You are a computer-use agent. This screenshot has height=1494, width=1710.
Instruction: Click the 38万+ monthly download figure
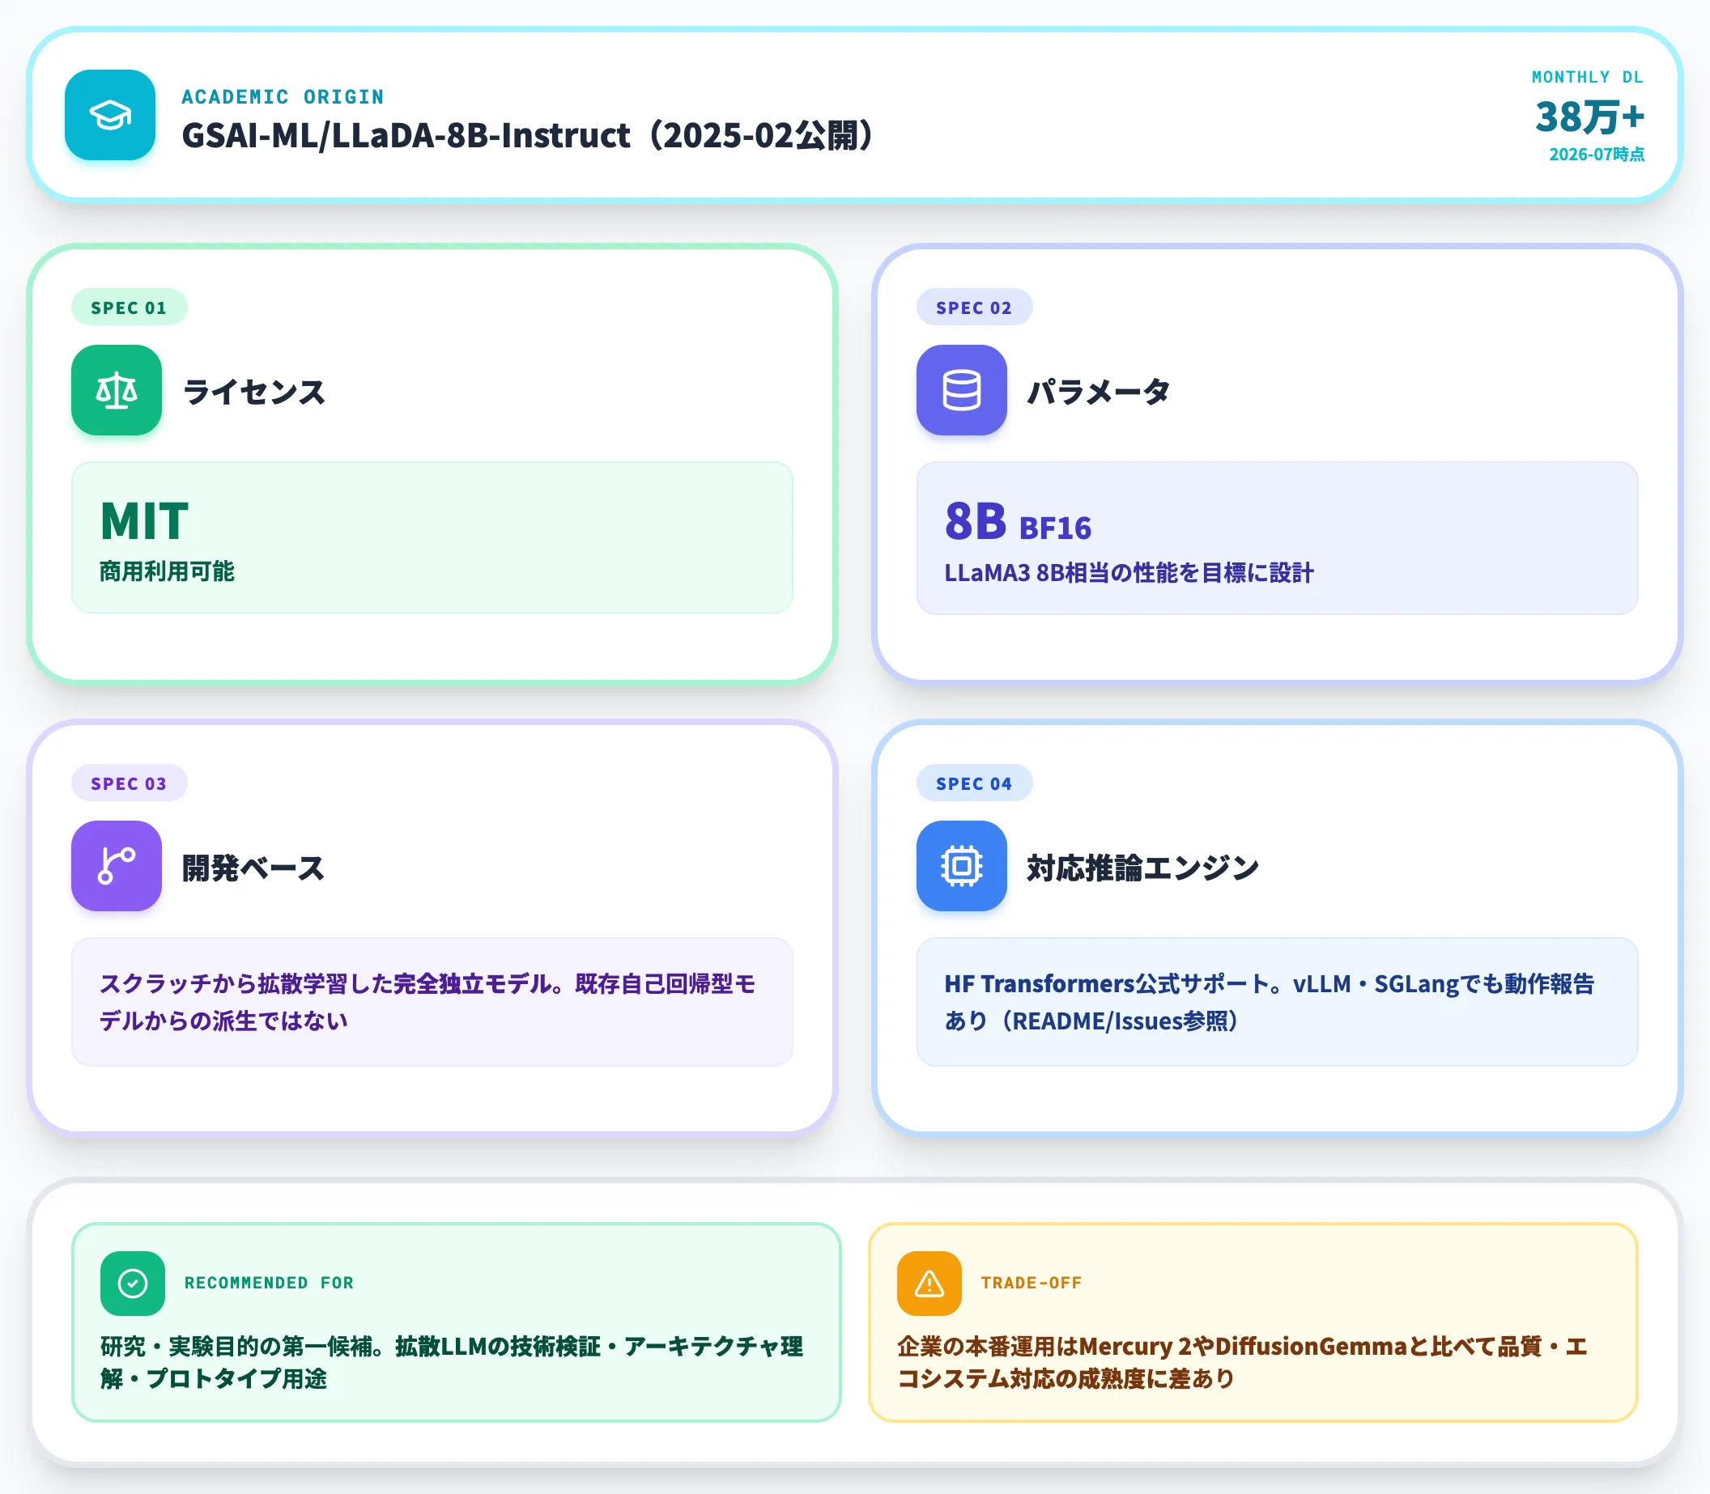coord(1590,117)
